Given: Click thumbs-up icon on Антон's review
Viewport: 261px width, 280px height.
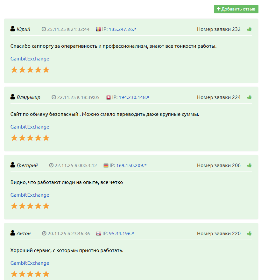Looking at the screenshot, I should 249,234.
